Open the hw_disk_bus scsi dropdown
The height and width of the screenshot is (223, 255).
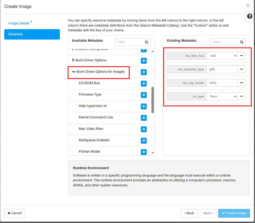tap(222, 56)
